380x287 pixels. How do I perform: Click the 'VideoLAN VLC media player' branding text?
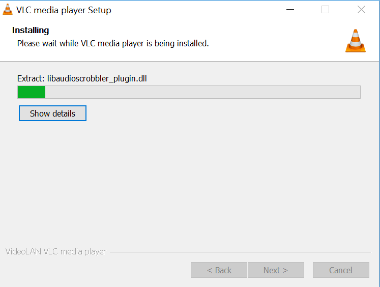coord(56,251)
